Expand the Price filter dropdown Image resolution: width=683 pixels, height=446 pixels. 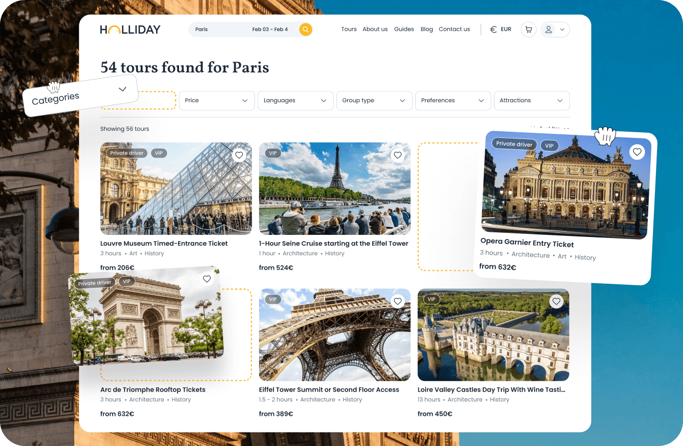point(216,101)
